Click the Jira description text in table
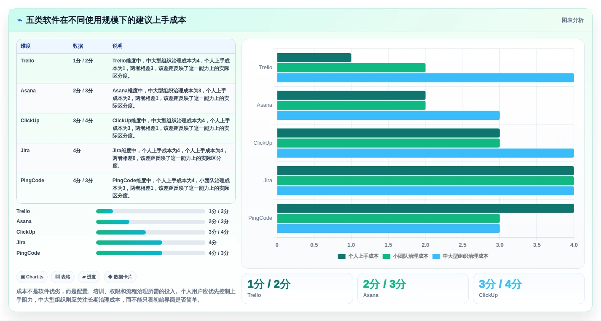Screen dimensions: 601x321 [170, 158]
